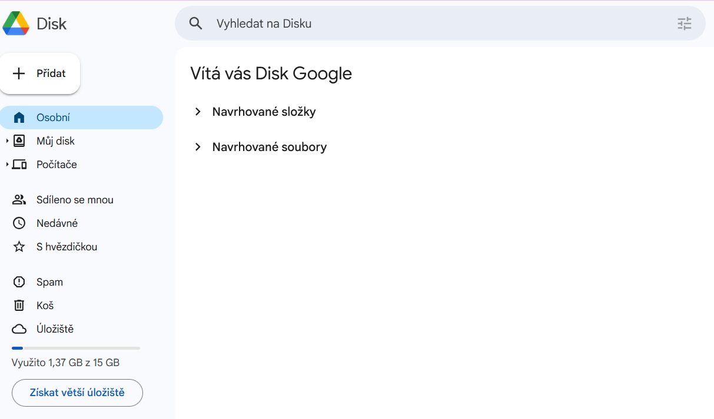Expand Navrhované soubory section

point(198,147)
